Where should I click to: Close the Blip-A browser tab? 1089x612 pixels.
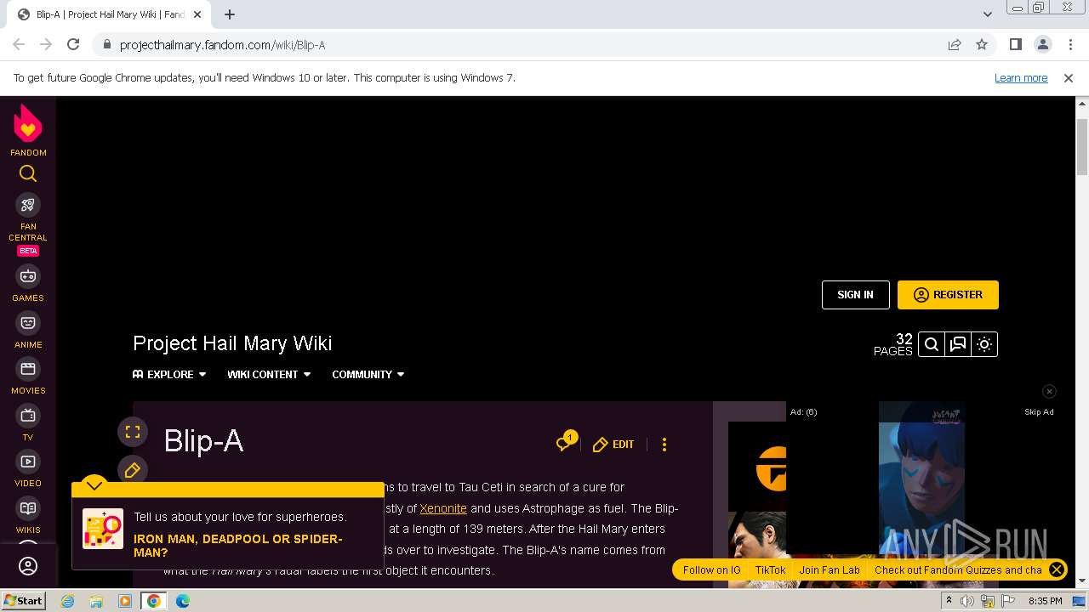(197, 14)
